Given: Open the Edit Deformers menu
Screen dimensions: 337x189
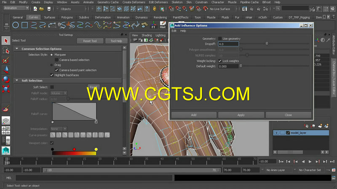Looking at the screenshot, I should tap(158, 2).
